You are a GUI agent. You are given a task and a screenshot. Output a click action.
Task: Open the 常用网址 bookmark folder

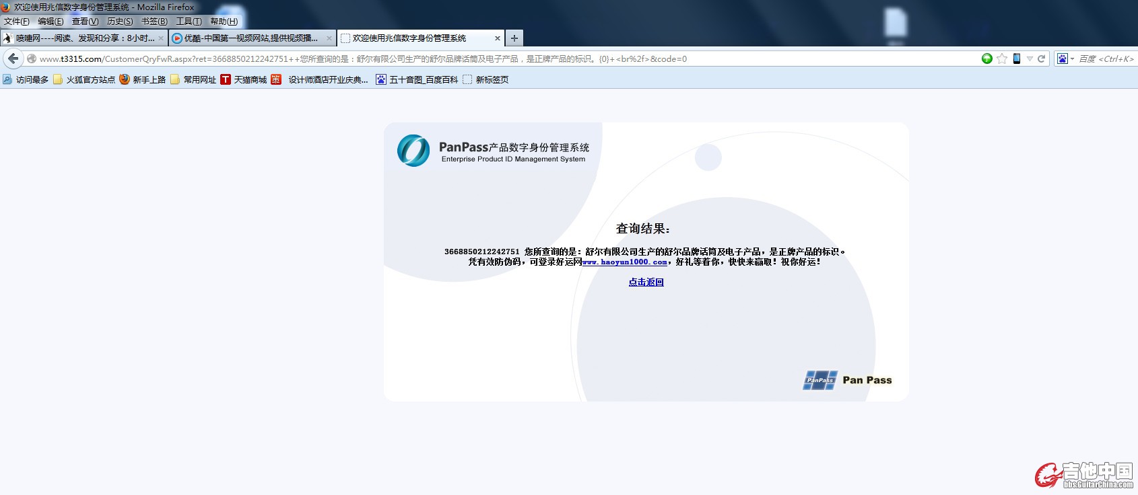193,79
